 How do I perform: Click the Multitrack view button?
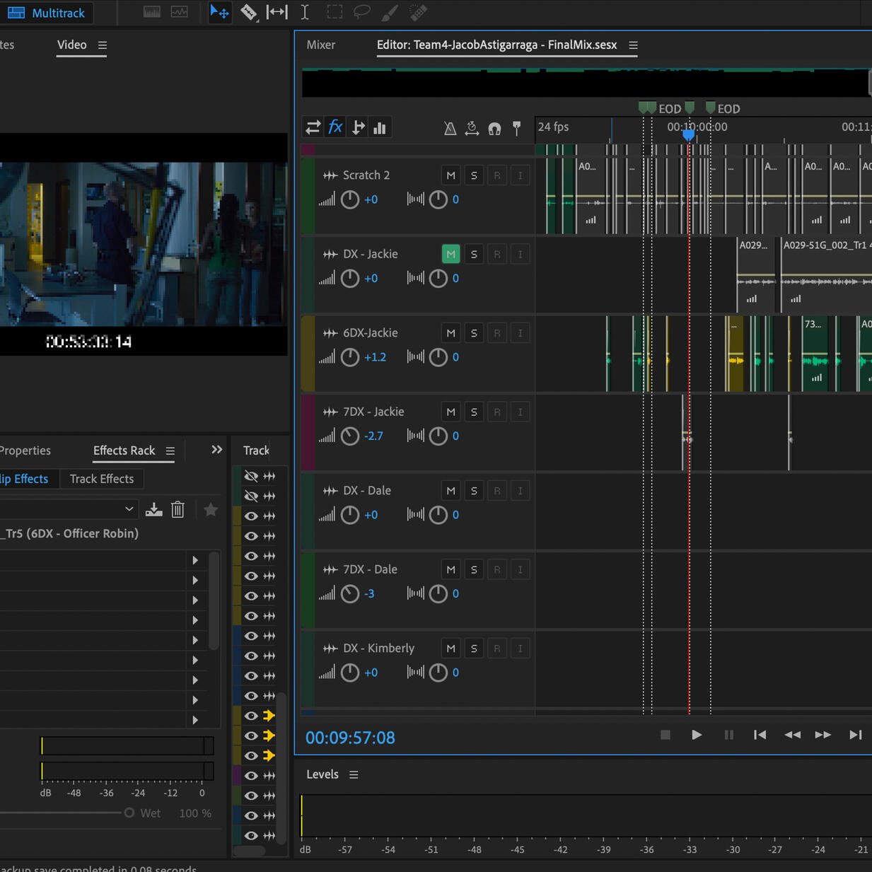[47, 13]
